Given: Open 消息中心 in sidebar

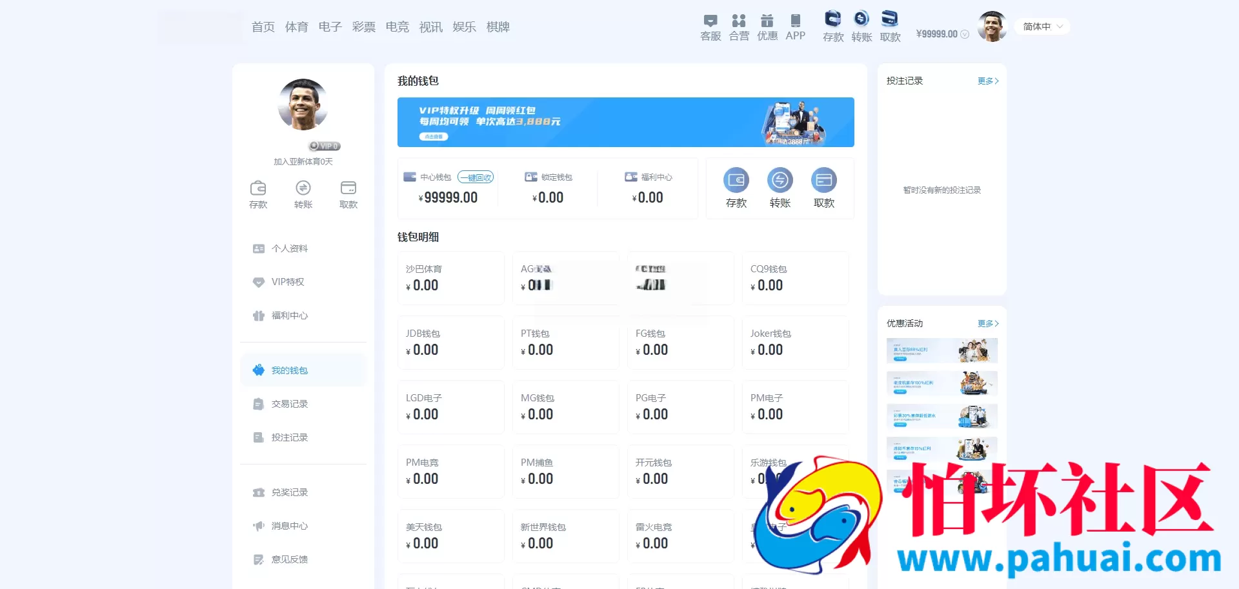Looking at the screenshot, I should [x=303, y=526].
